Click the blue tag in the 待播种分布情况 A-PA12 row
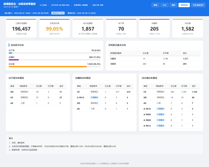The height and width of the screenshot is (167, 209). (94, 97)
